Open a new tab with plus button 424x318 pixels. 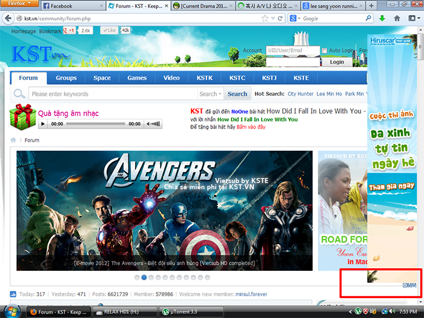point(371,5)
